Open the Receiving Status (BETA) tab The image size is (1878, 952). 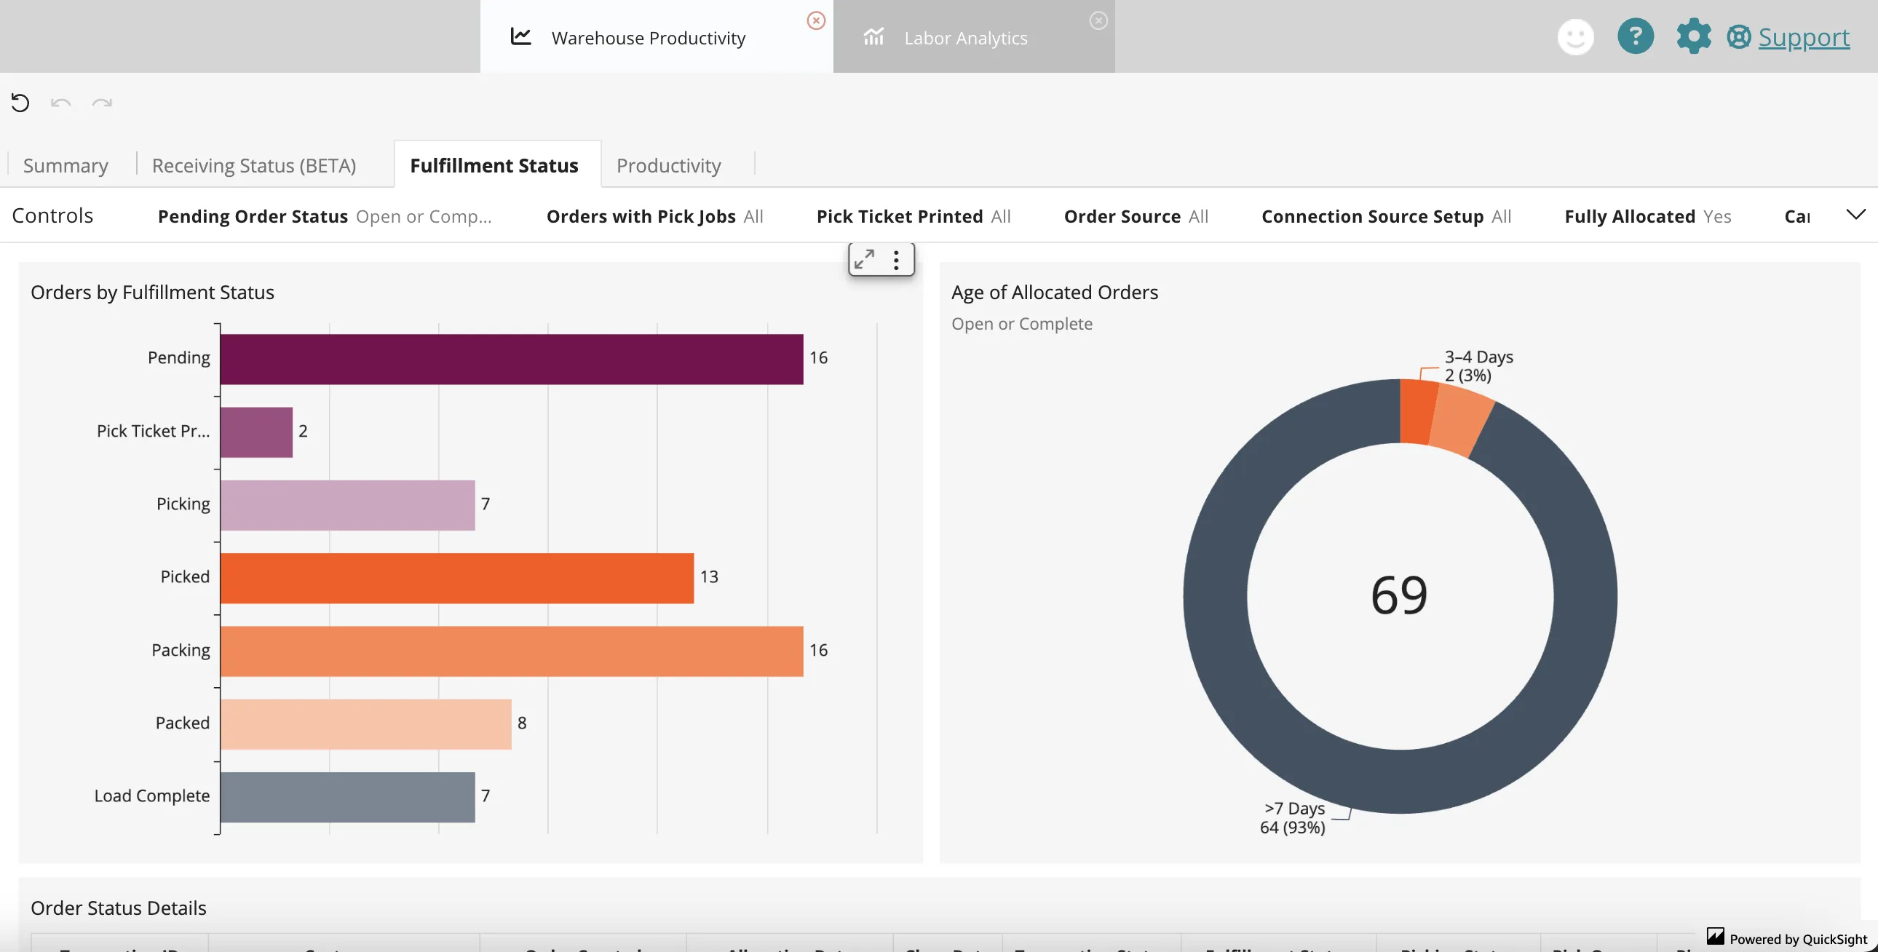254,165
